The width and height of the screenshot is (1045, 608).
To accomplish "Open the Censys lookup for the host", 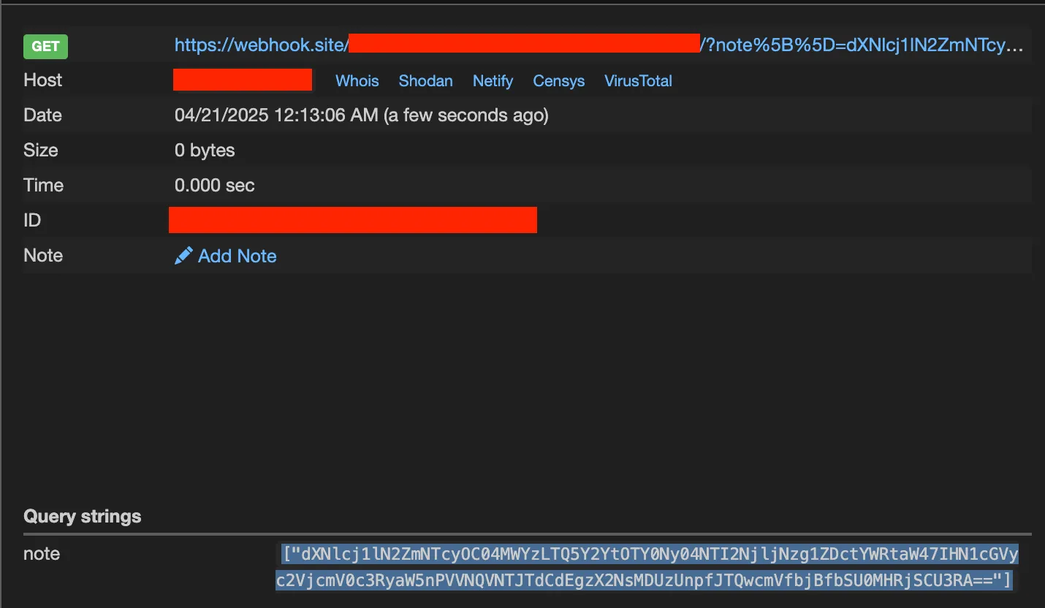I will (558, 81).
